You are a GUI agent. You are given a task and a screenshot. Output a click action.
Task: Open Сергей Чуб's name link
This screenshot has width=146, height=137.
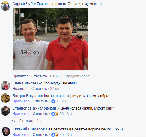point(22,4)
